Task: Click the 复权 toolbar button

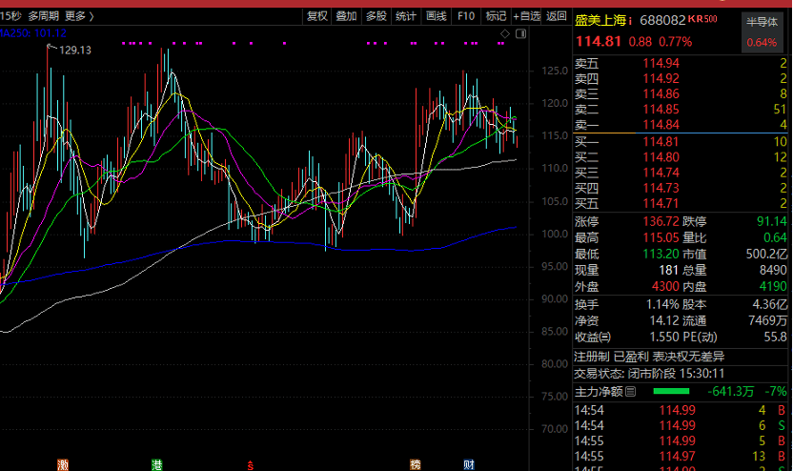Action: 317,16
